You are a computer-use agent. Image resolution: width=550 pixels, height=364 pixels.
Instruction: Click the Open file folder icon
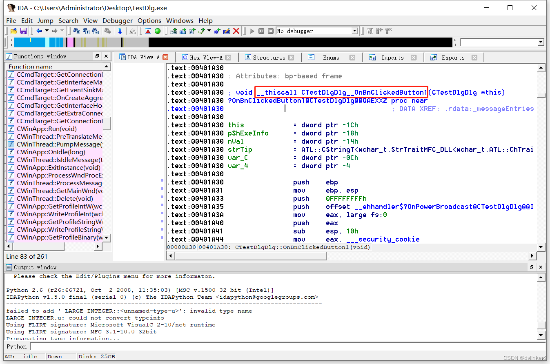click(x=13, y=31)
